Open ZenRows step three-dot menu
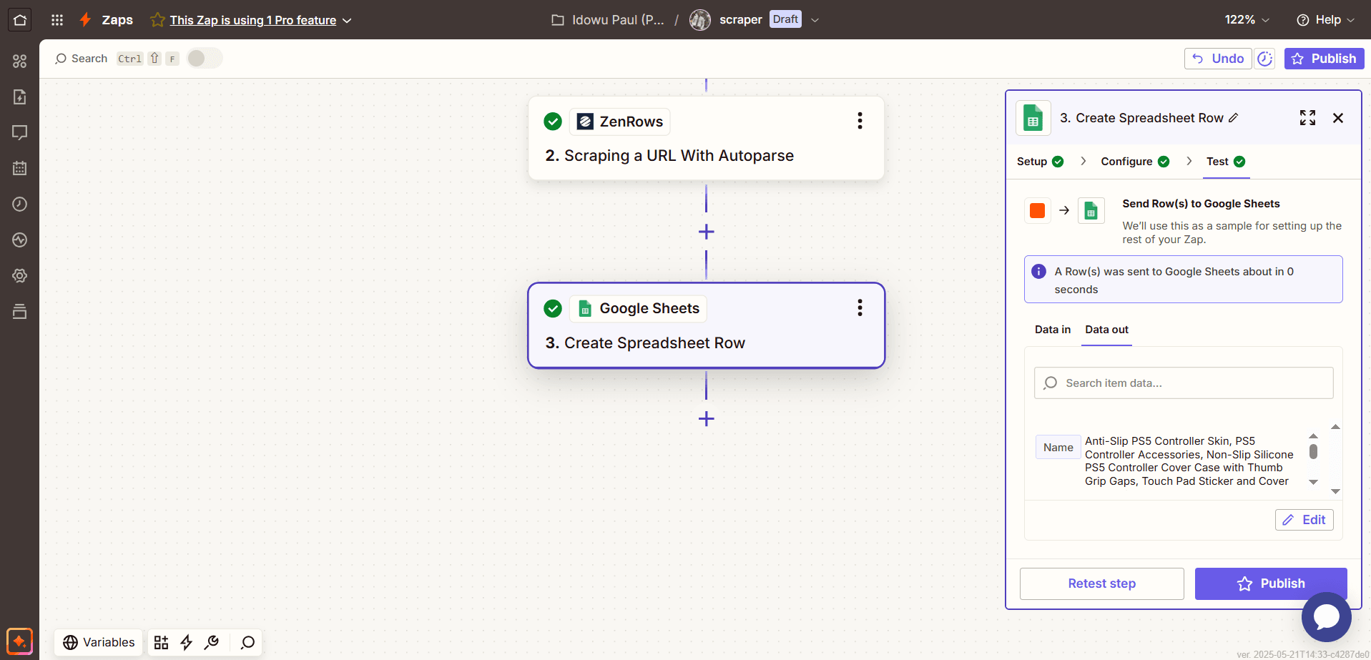Viewport: 1371px width, 660px height. (x=860, y=121)
